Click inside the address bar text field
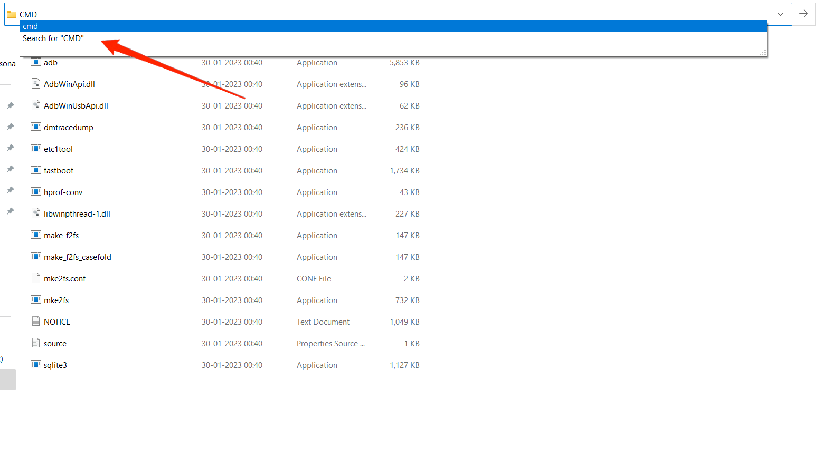This screenshot has width=821, height=457. pos(370,14)
